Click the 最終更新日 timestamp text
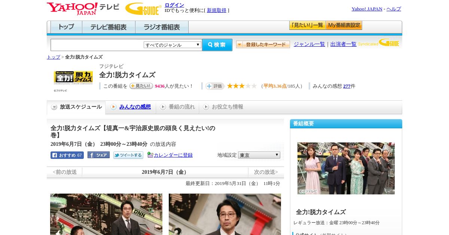 pyautogui.click(x=233, y=184)
